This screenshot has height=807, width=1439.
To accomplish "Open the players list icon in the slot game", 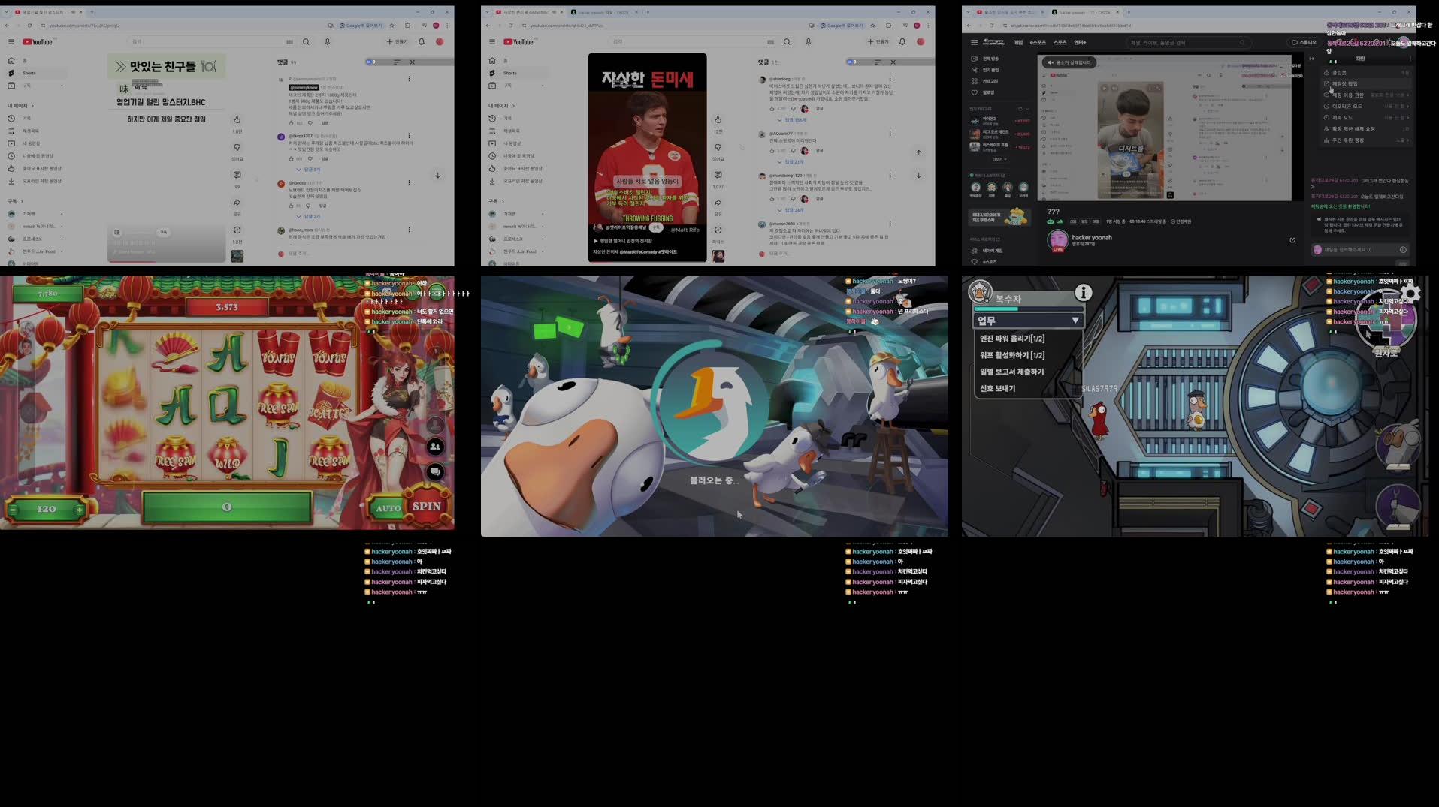I will tap(434, 445).
